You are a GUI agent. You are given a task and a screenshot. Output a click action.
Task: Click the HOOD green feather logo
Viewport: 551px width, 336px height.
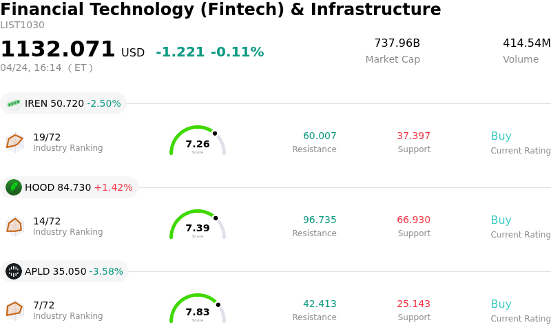14,187
